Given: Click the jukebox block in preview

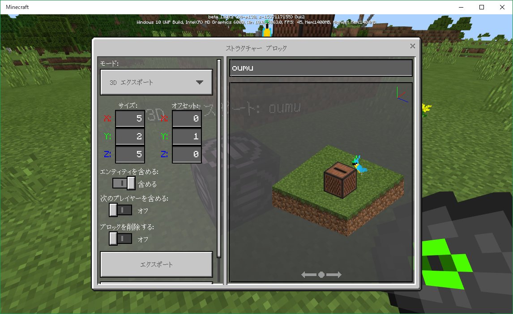Looking at the screenshot, I should point(340,180).
